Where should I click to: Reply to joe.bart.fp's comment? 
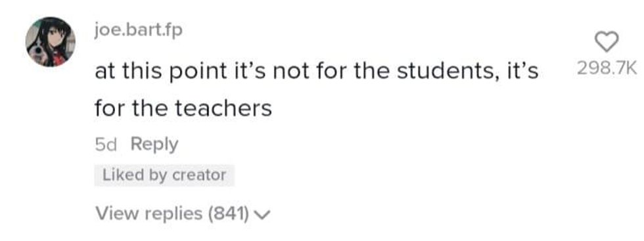click(x=154, y=144)
